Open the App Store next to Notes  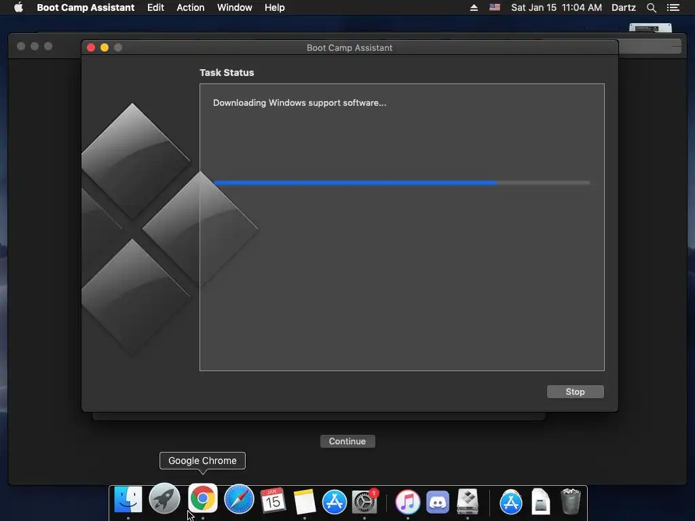point(335,501)
